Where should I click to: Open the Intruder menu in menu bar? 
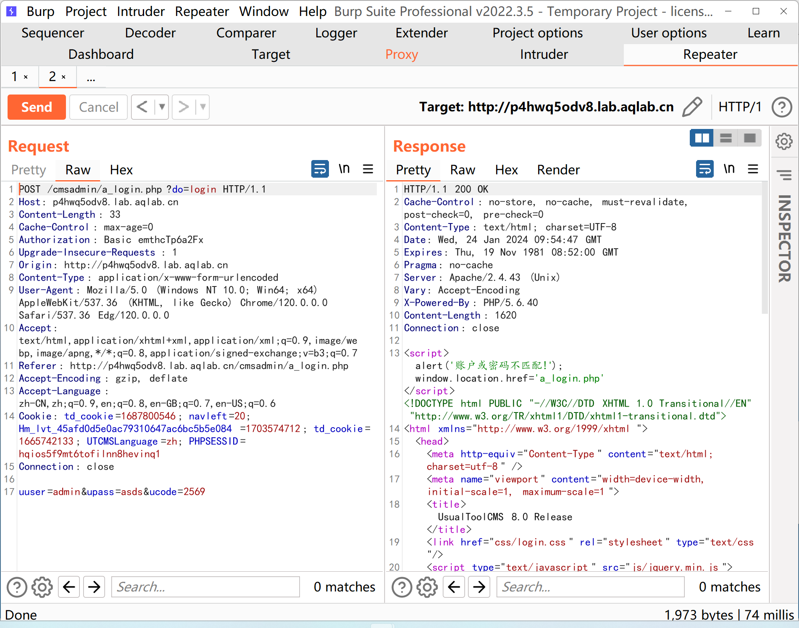(x=140, y=11)
